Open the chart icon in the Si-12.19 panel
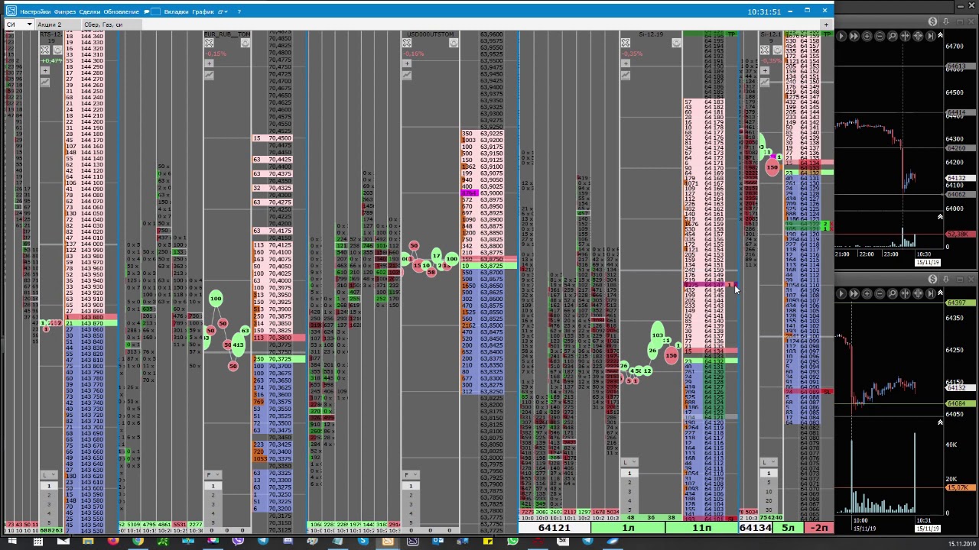This screenshot has height=550, width=979. (x=625, y=76)
